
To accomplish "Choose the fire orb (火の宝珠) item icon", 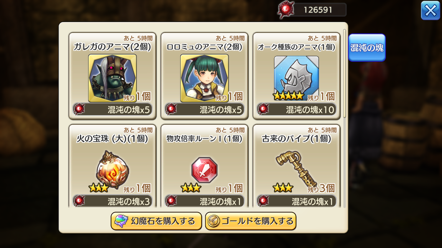I will (x=112, y=170).
